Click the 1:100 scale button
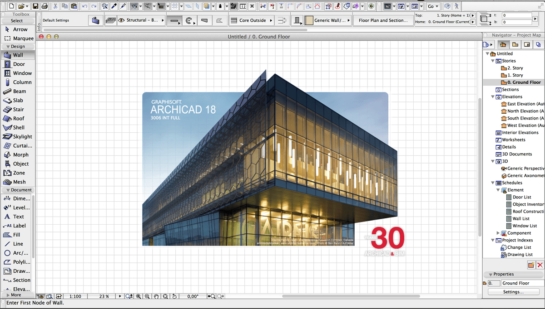Viewport: 545px width, 309px height. click(x=75, y=296)
